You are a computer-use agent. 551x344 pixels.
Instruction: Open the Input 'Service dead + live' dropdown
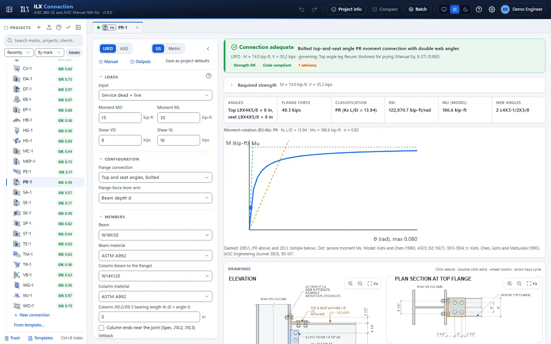(155, 95)
